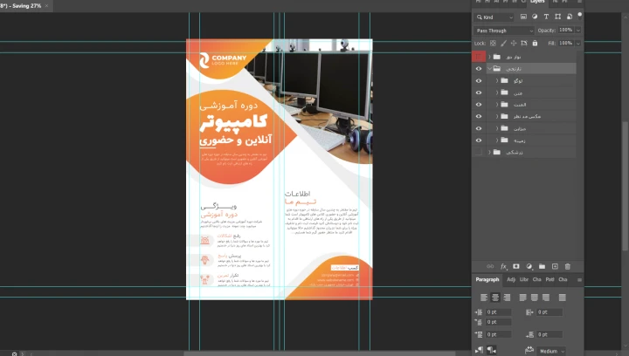
Task: Add a layer mask from Layers panel
Action: click(x=515, y=266)
